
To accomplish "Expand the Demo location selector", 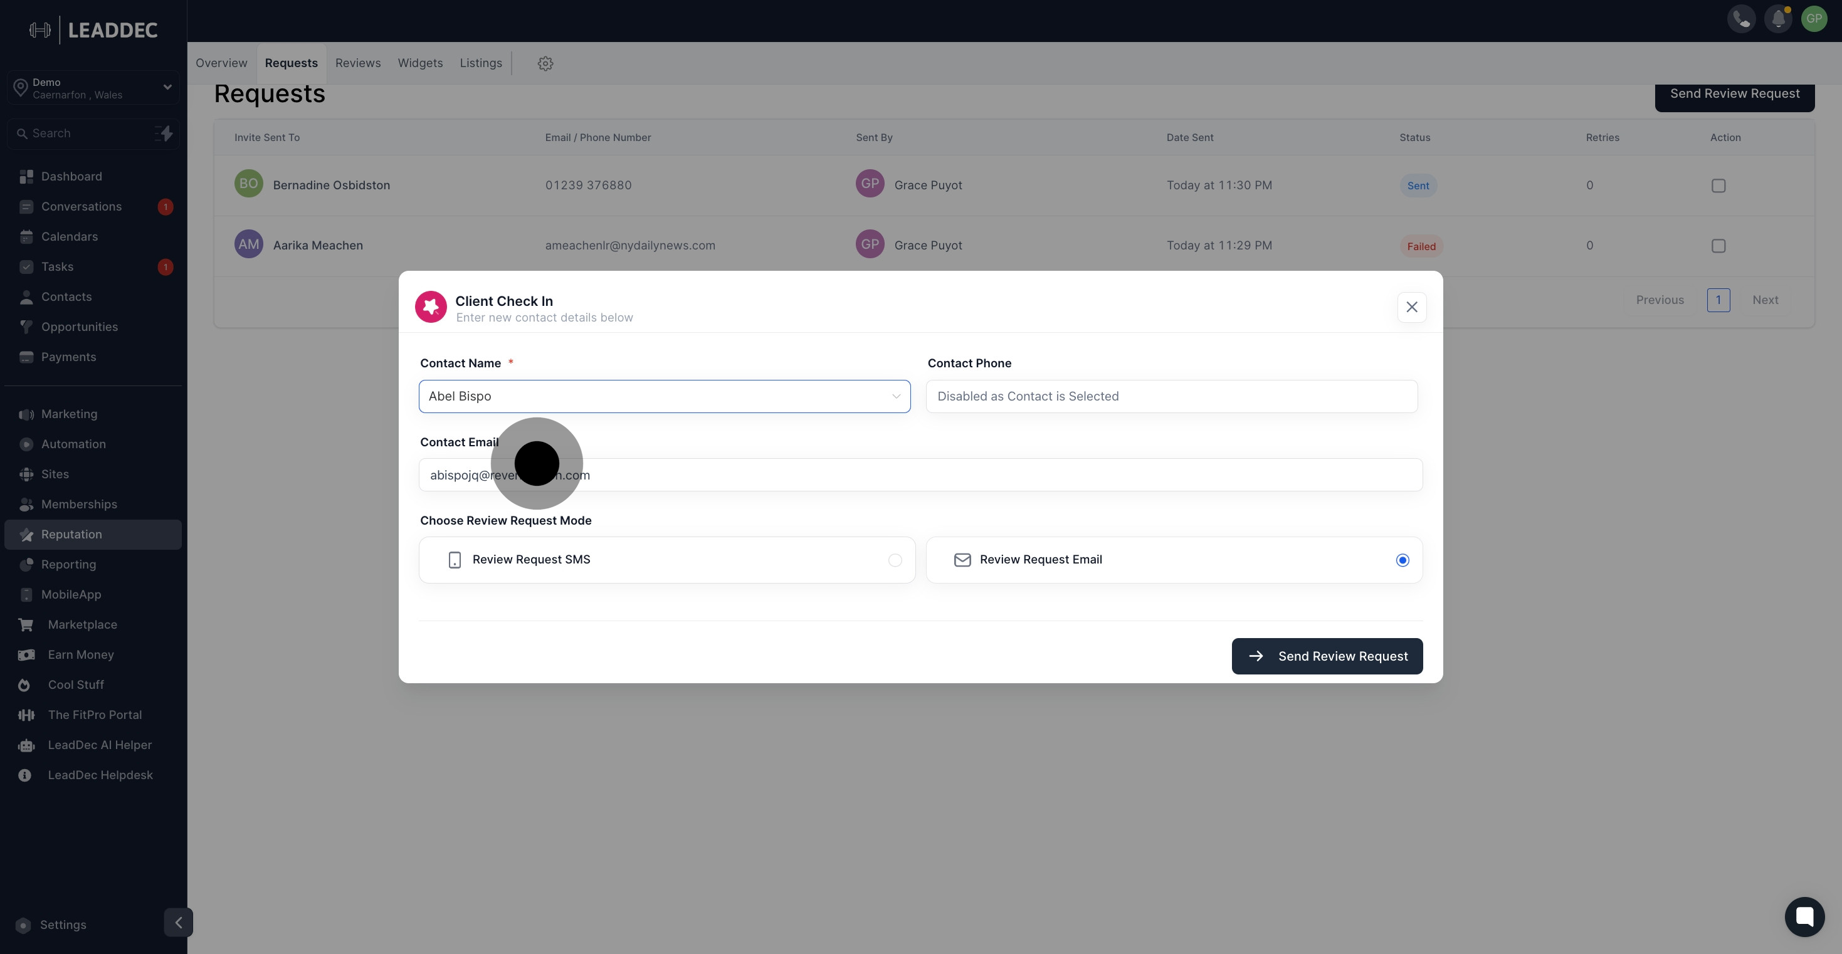I will point(93,88).
